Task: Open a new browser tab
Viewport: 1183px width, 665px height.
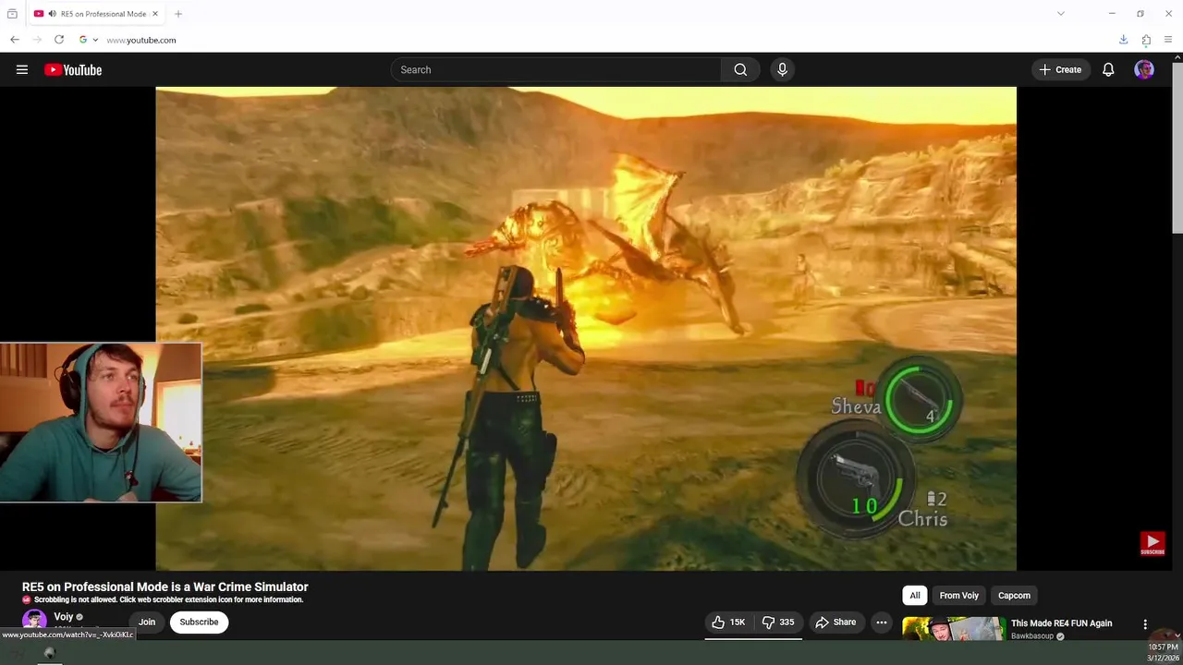Action: pos(178,14)
